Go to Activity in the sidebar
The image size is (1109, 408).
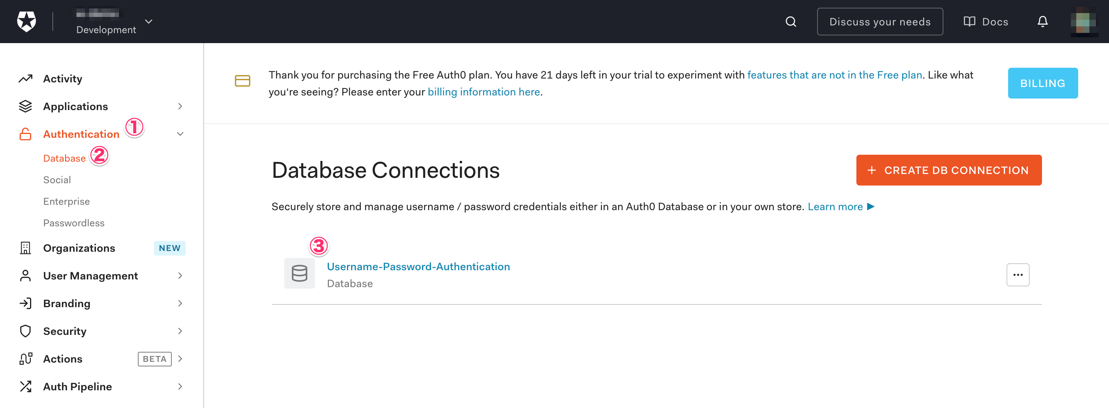tap(62, 79)
